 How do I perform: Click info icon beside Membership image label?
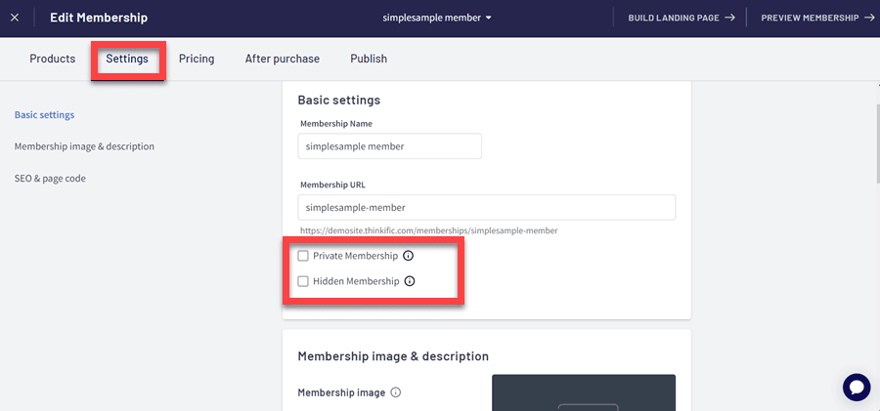[396, 392]
